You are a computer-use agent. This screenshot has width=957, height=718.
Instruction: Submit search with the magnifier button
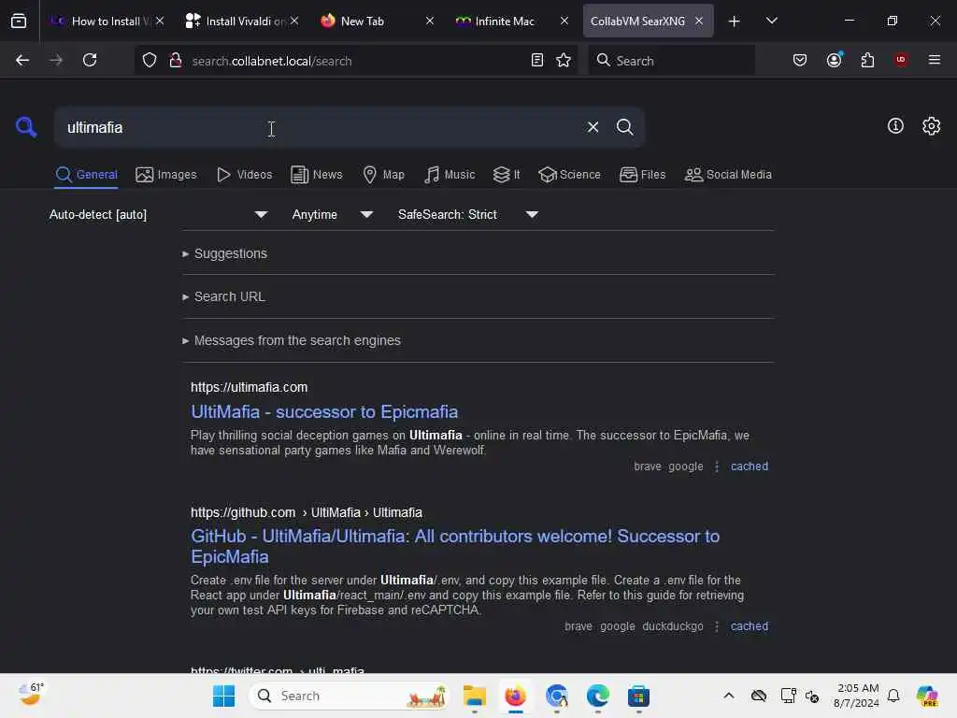pyautogui.click(x=624, y=127)
